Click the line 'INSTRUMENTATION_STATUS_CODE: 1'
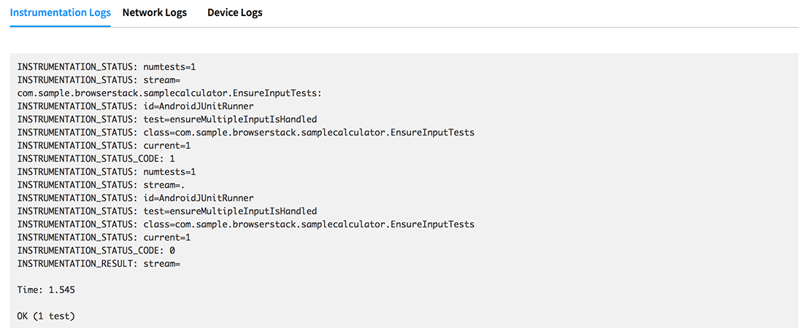The image size is (800, 328). pyautogui.click(x=96, y=158)
